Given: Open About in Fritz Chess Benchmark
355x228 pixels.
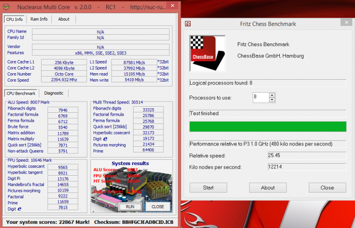Looking at the screenshot, I should point(268,187).
